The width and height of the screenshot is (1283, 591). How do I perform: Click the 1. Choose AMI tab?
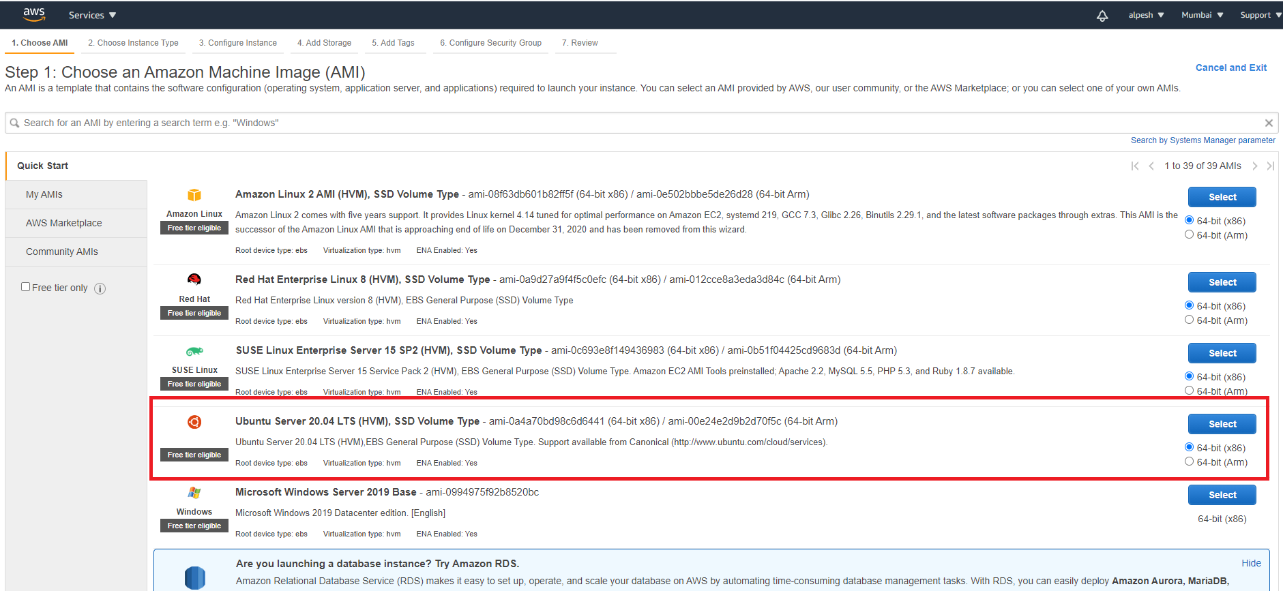click(x=40, y=43)
